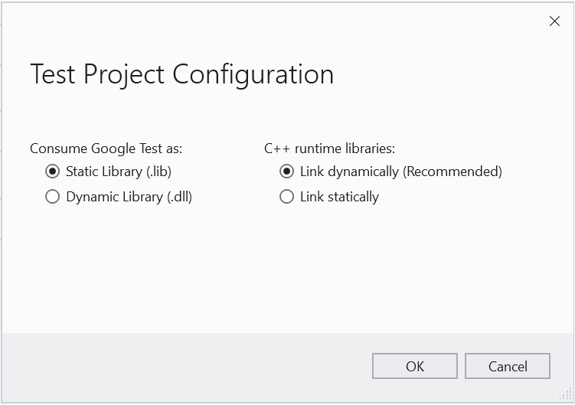Image resolution: width=575 pixels, height=405 pixels.
Task: Click the "C++ runtime libraries:" group label
Action: [329, 149]
